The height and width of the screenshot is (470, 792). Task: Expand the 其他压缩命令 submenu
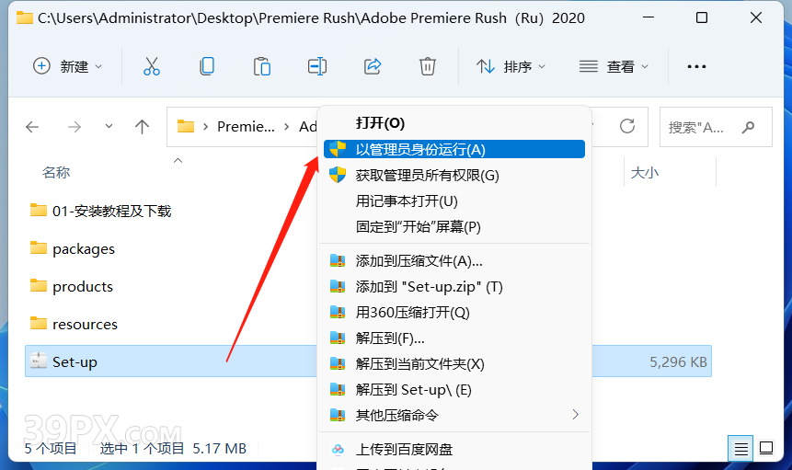coord(454,416)
